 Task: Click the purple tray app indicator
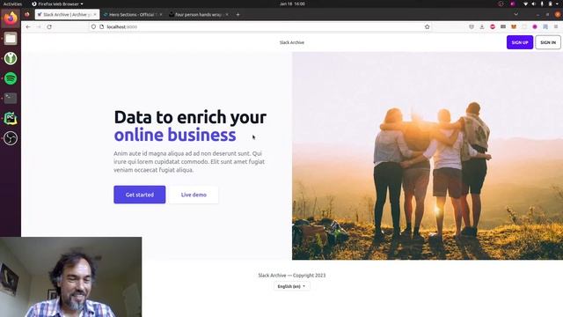point(513,4)
